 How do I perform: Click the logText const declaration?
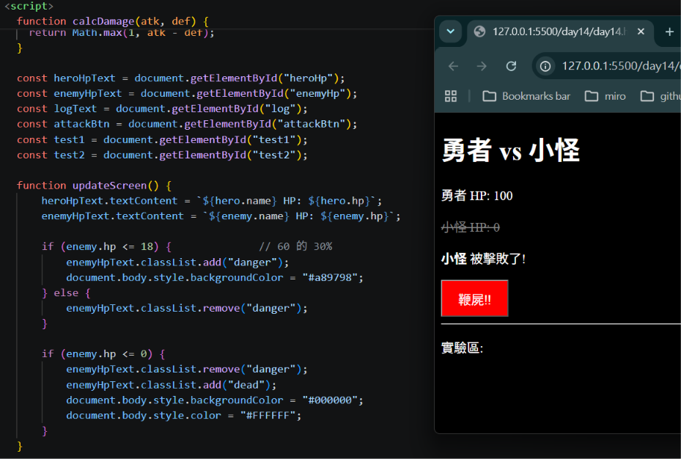[x=162, y=109]
